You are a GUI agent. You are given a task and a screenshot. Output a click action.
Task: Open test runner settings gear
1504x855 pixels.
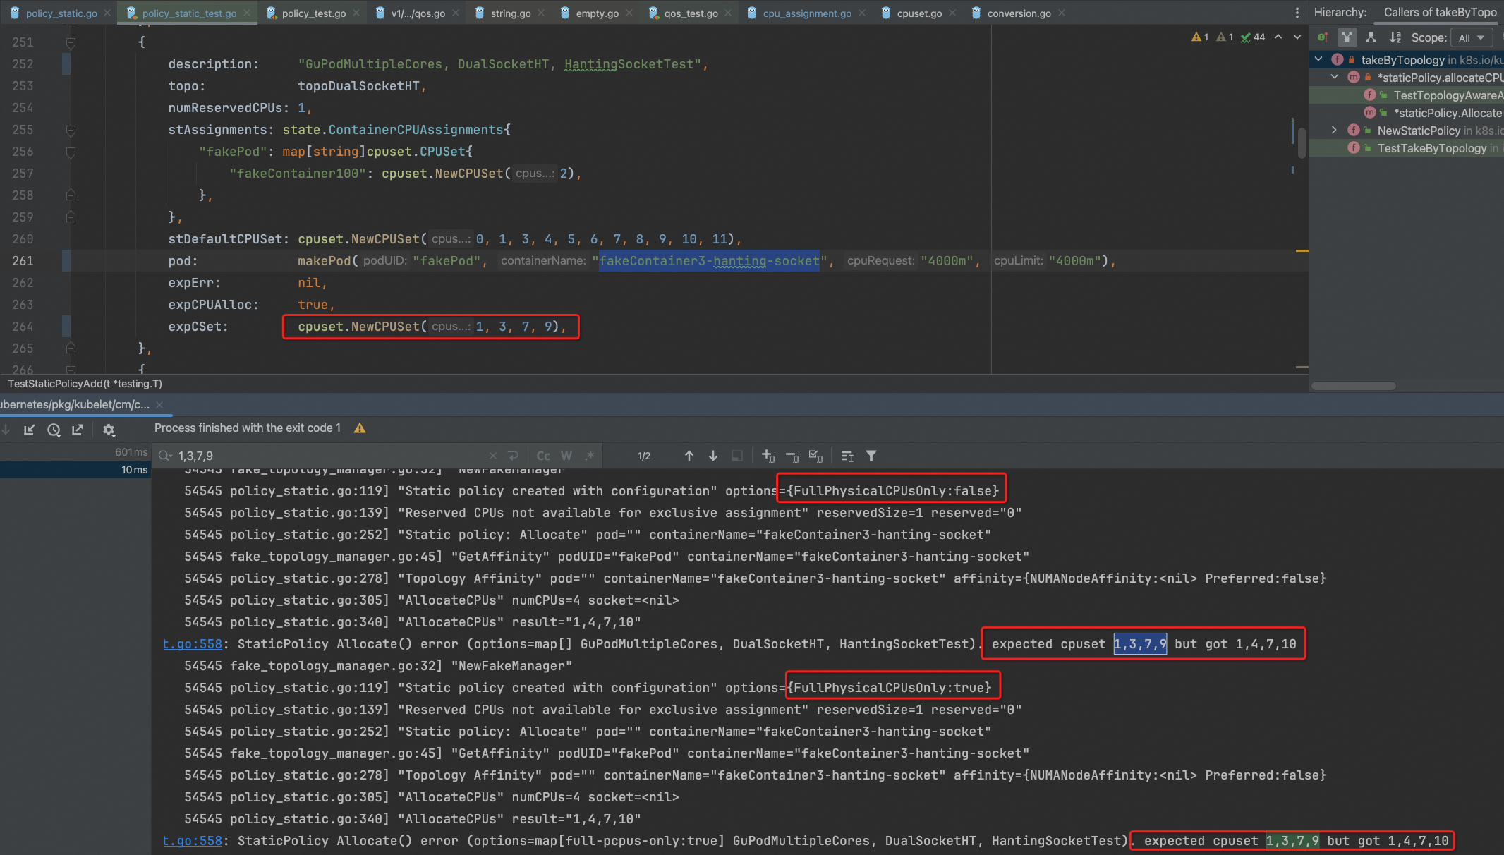coord(109,430)
